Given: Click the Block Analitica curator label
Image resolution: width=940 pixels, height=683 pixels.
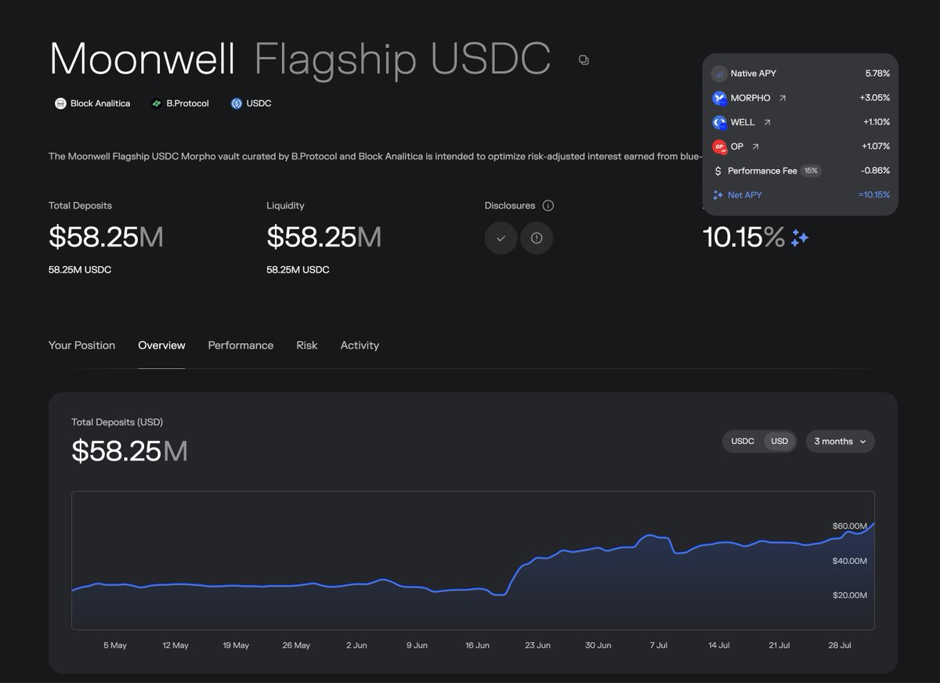Looking at the screenshot, I should pos(100,103).
